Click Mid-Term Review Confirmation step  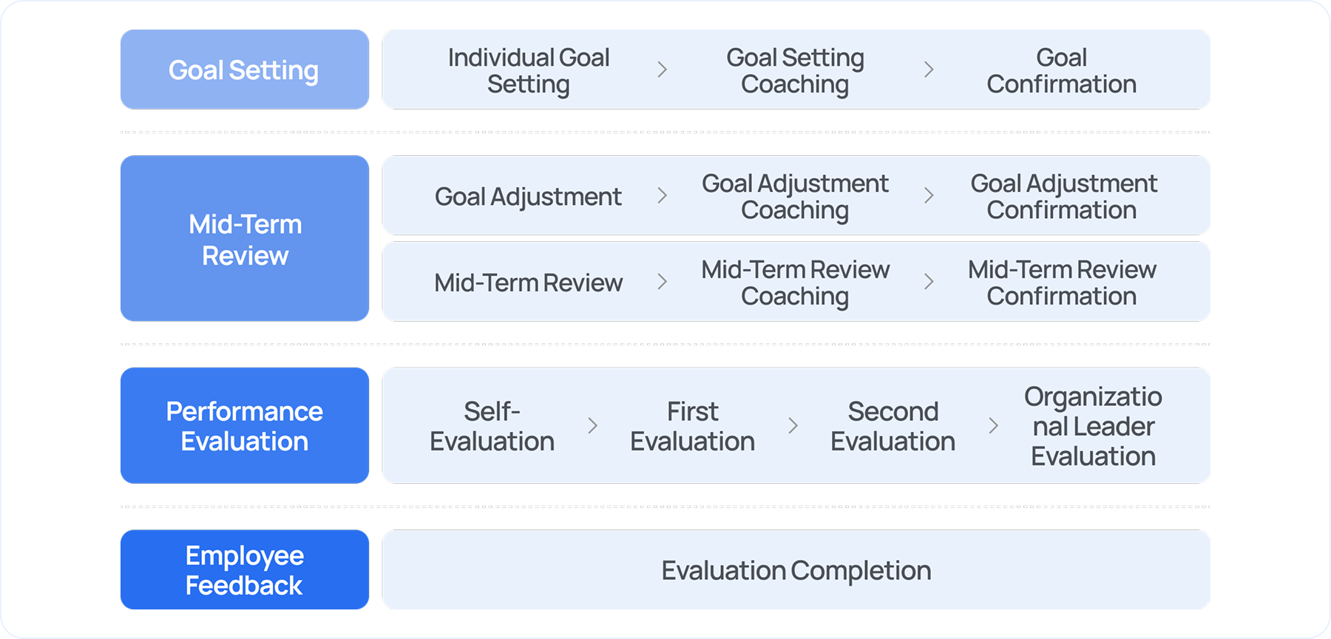(x=1062, y=282)
